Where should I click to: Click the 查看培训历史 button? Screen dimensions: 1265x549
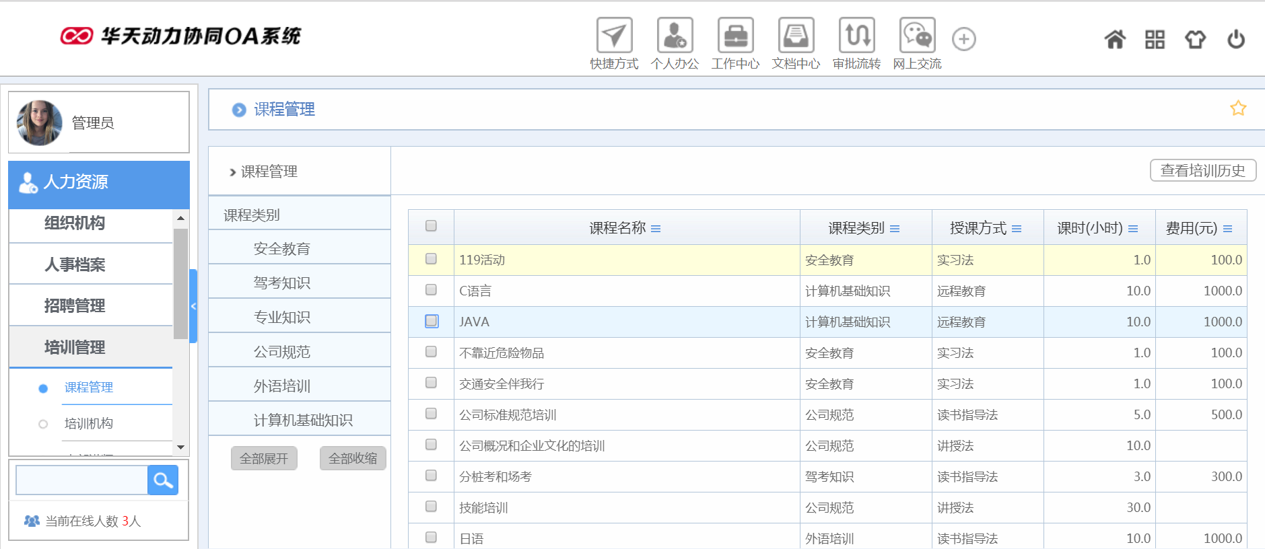[x=1202, y=171]
